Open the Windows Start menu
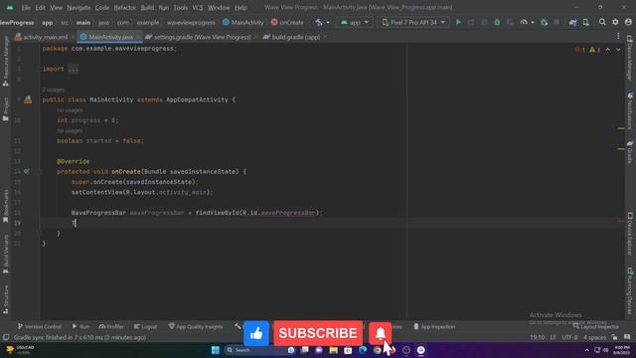The height and width of the screenshot is (358, 636). point(216,350)
